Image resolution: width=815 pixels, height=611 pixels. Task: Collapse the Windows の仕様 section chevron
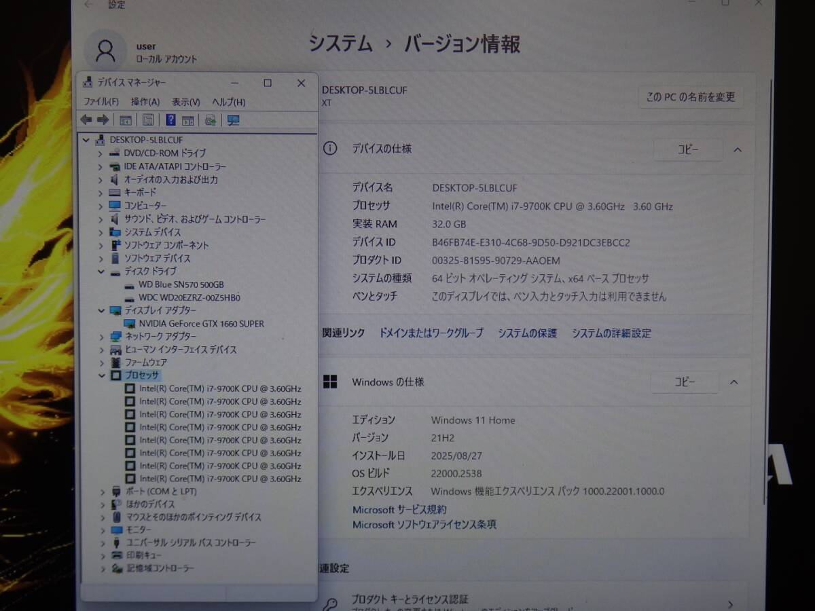pos(733,383)
